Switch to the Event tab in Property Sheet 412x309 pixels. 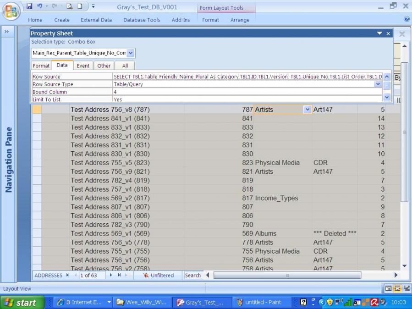[x=83, y=66]
